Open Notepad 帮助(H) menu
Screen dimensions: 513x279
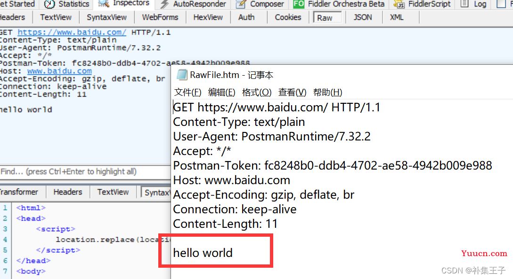tap(327, 93)
